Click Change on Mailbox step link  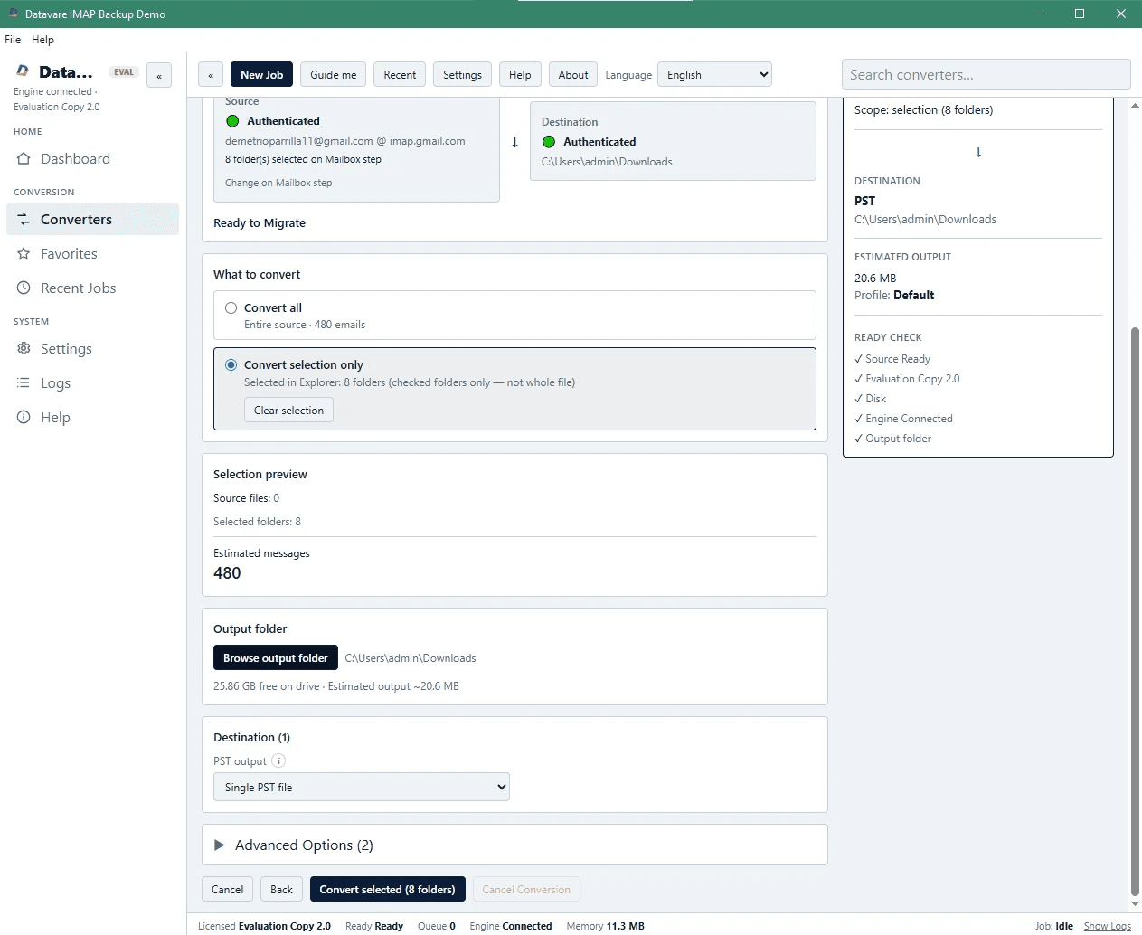click(278, 183)
